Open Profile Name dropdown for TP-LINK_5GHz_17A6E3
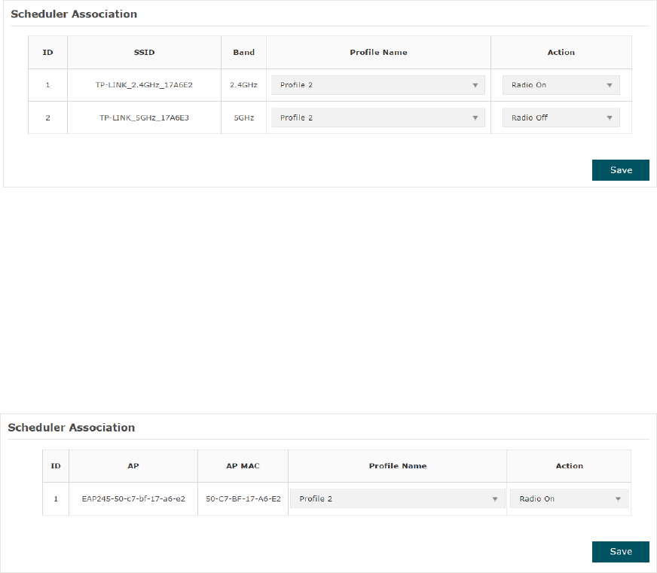This screenshot has height=573, width=657. pyautogui.click(x=378, y=117)
